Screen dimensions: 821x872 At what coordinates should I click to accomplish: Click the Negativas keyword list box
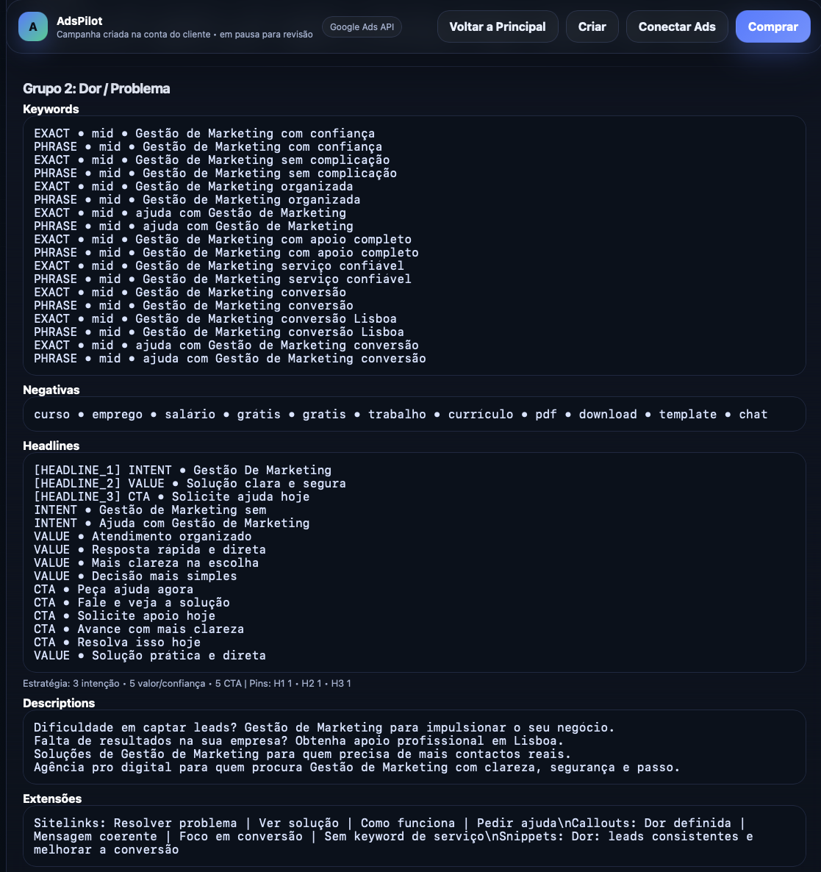tap(414, 414)
